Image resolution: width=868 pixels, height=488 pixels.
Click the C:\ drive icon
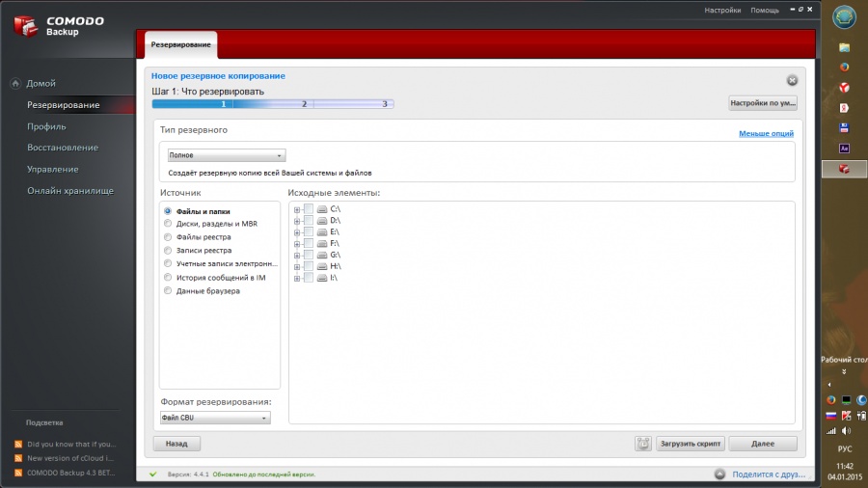click(321, 209)
